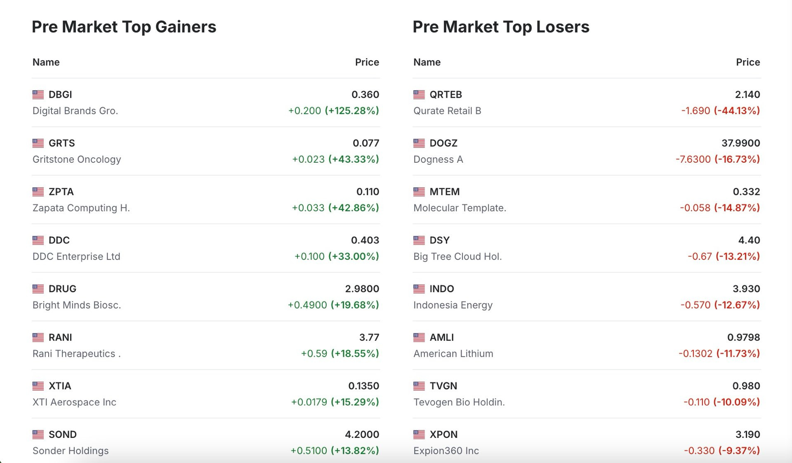Click the flag icon beside QRTEB
This screenshot has height=463, width=792.
[x=419, y=95]
